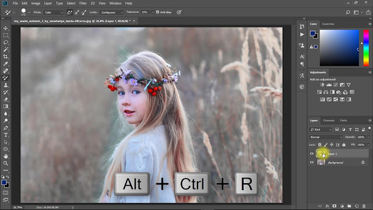Add a Color Balance adjustment
The height and width of the screenshot is (210, 373).
326,92
